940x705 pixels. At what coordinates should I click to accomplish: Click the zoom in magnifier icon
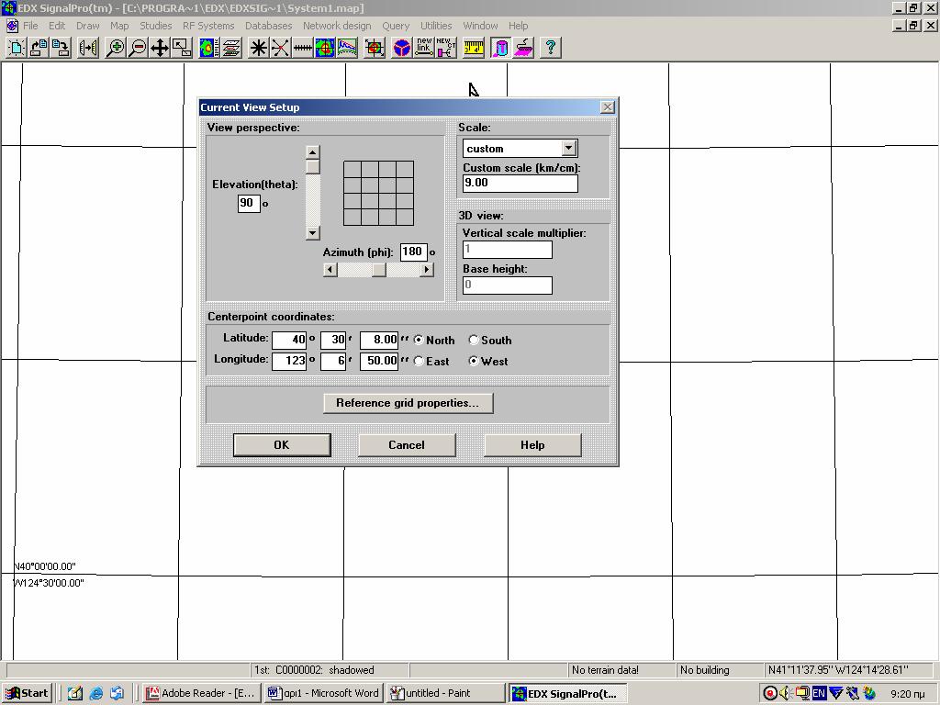pos(115,48)
